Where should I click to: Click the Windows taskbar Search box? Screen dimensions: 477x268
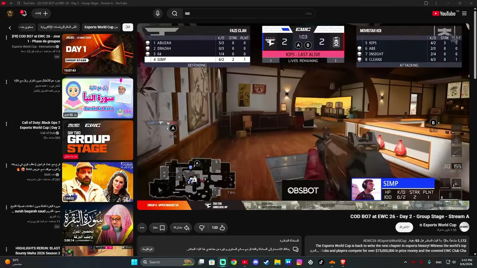click(168, 262)
